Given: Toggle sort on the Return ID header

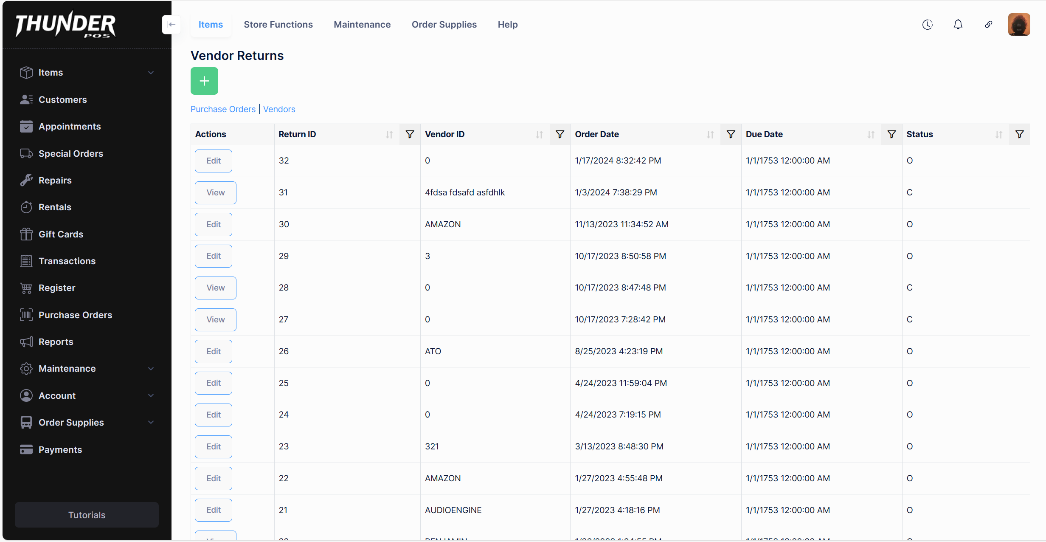Looking at the screenshot, I should pyautogui.click(x=389, y=134).
